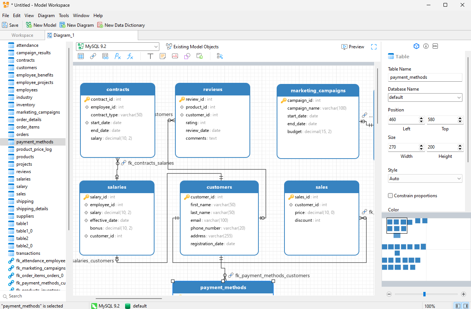Viewport: 471px width, 309px height.
Task: Switch to the Diagram_1 tab
Action: tap(91, 35)
